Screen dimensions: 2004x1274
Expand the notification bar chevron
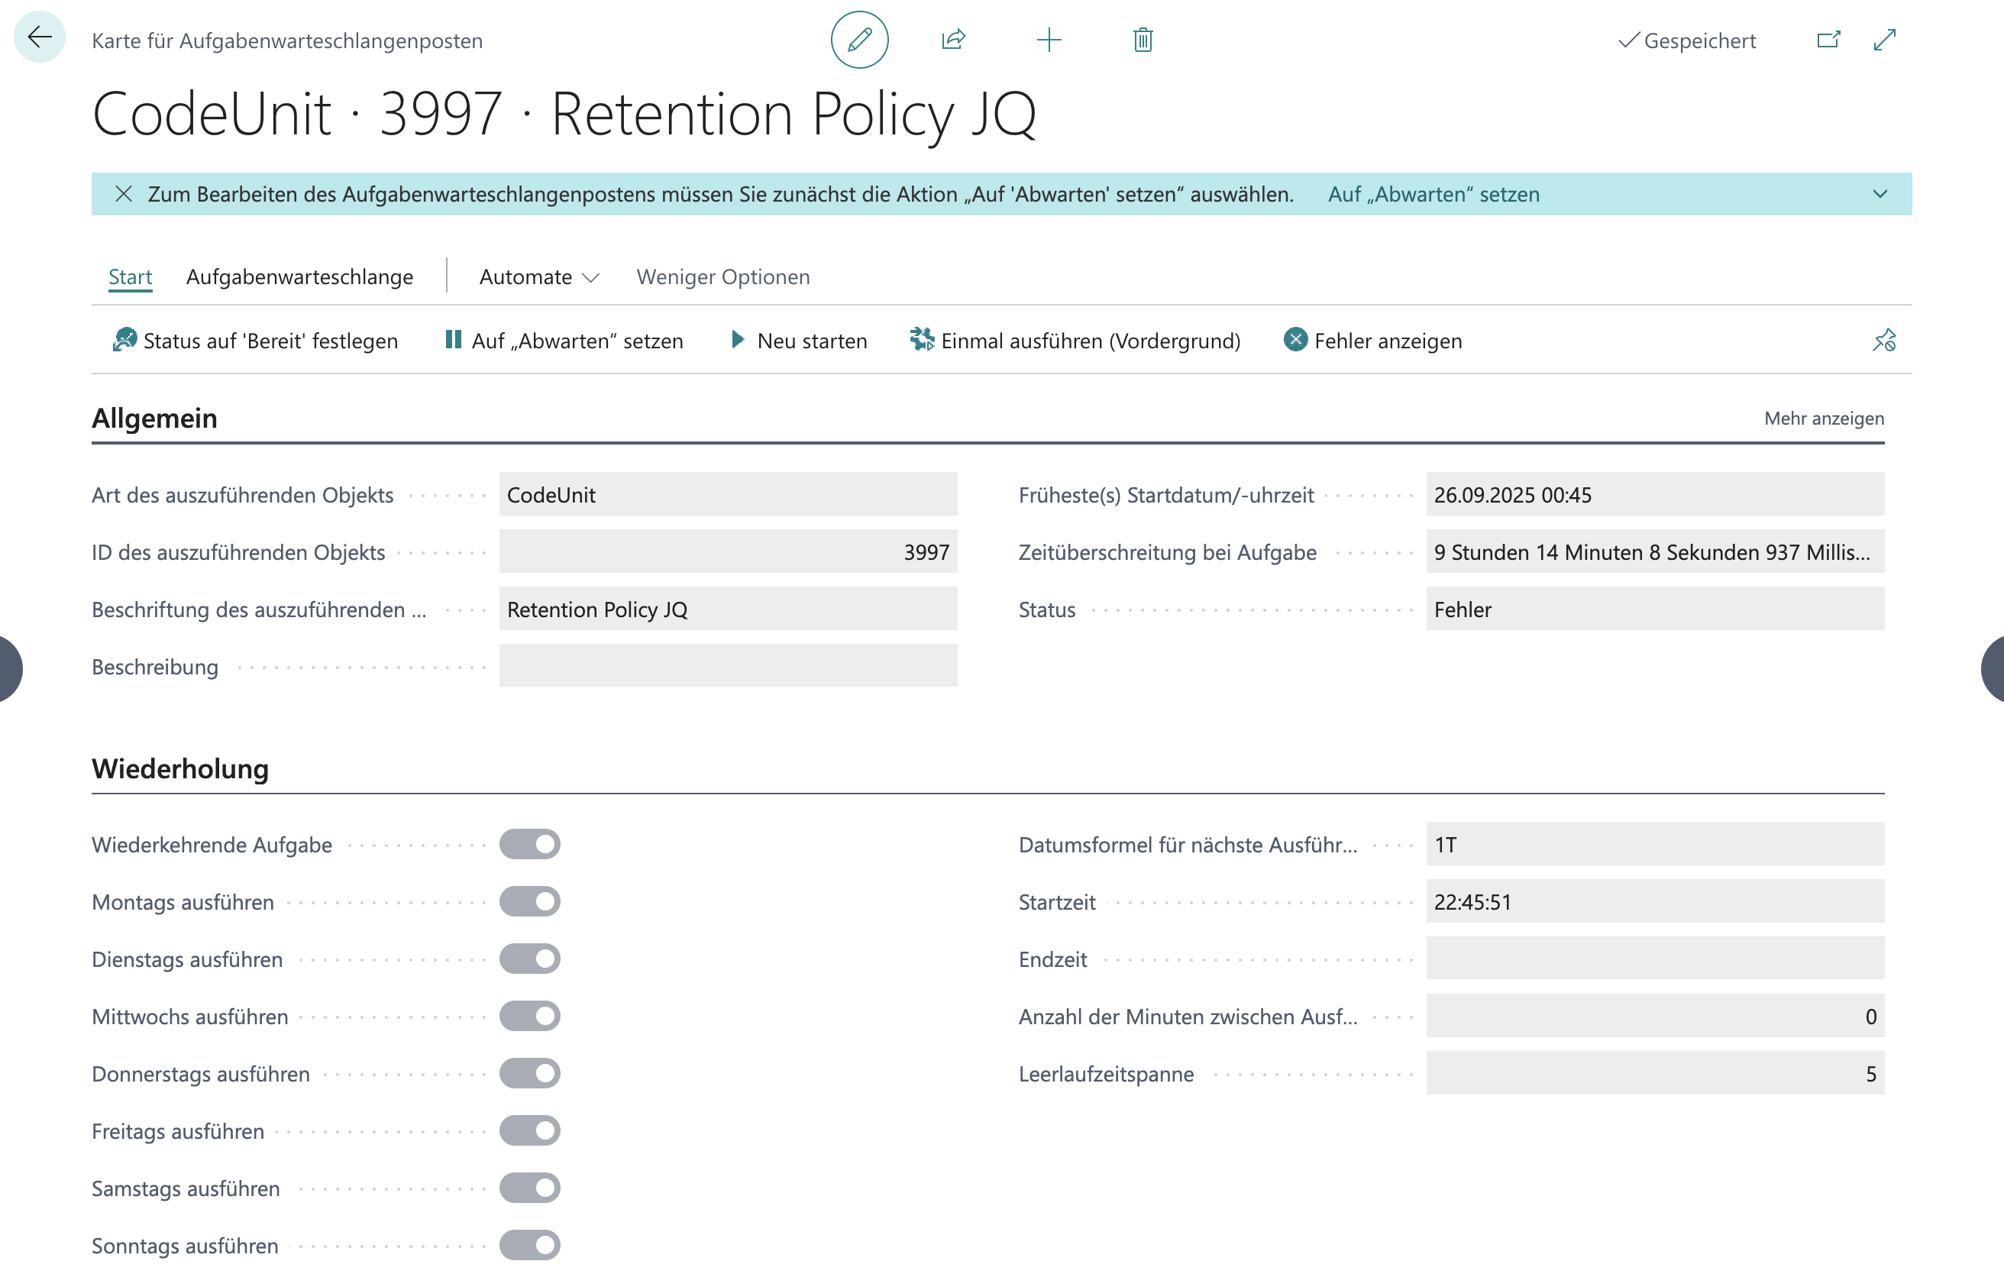[x=1880, y=194]
